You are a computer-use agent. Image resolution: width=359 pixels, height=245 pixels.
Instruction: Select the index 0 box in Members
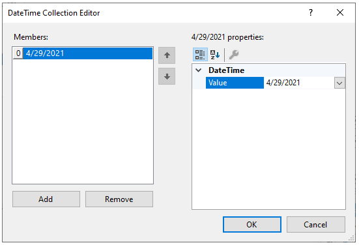[x=18, y=53]
